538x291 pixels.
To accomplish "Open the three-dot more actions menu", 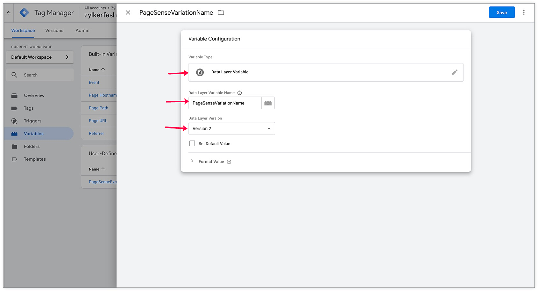I will (x=524, y=12).
